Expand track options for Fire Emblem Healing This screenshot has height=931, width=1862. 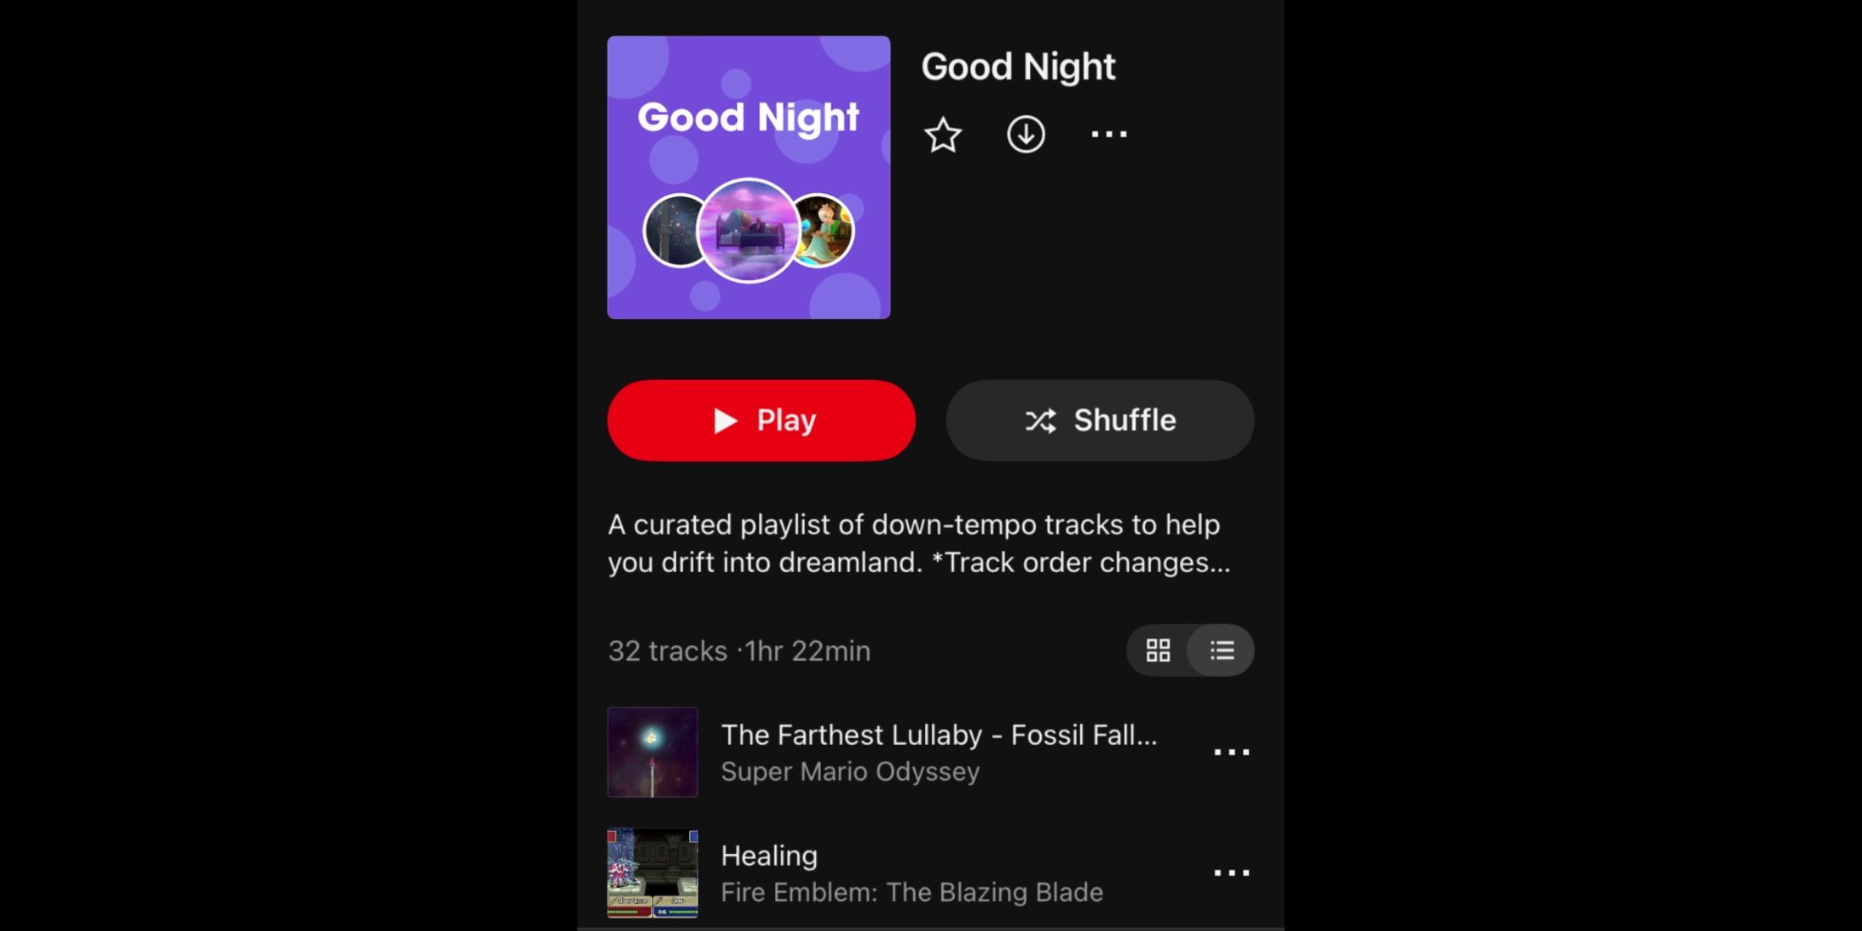click(x=1231, y=873)
